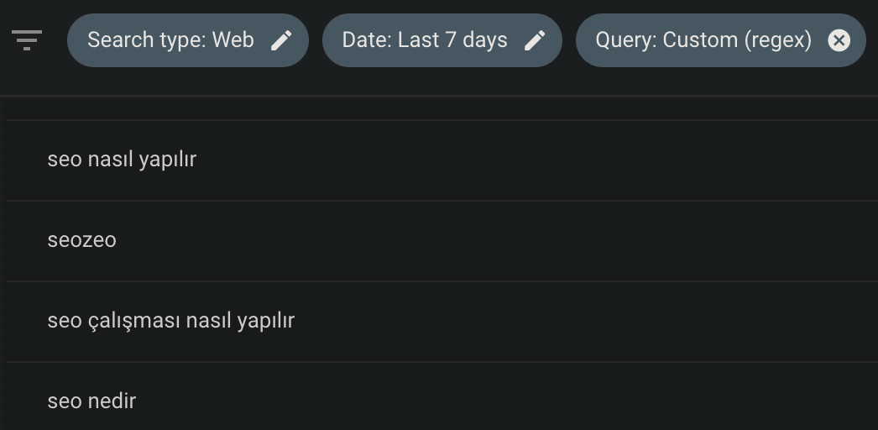Edit the Date filter via pencil icon

[x=535, y=40]
